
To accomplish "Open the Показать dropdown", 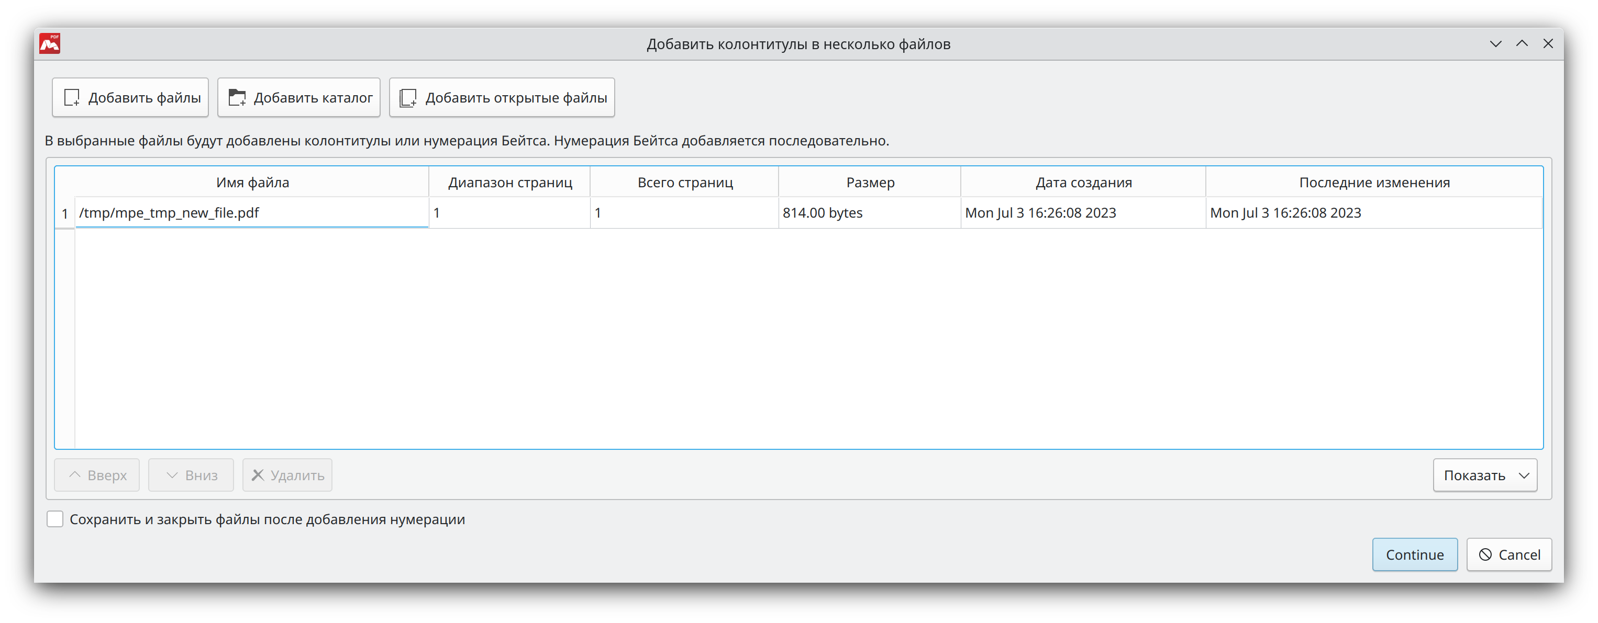I will (1485, 475).
